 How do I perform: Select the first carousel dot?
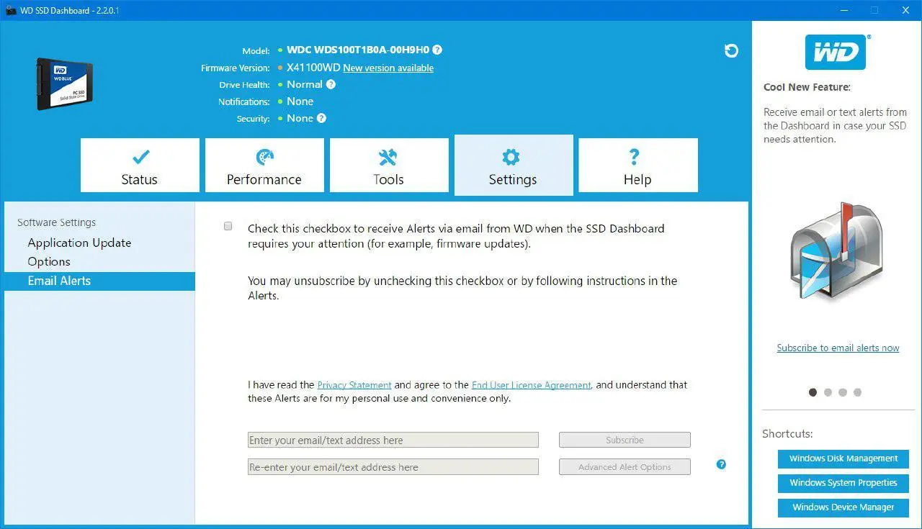coord(813,392)
